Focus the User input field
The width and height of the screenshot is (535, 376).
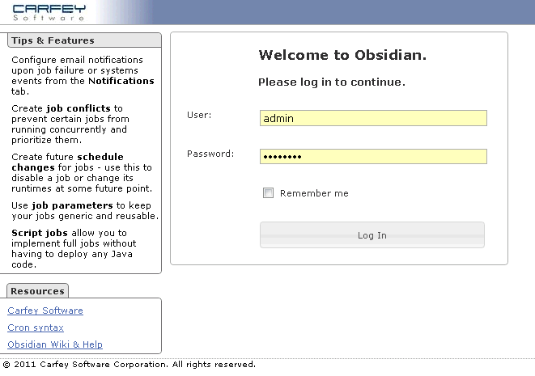tap(373, 118)
